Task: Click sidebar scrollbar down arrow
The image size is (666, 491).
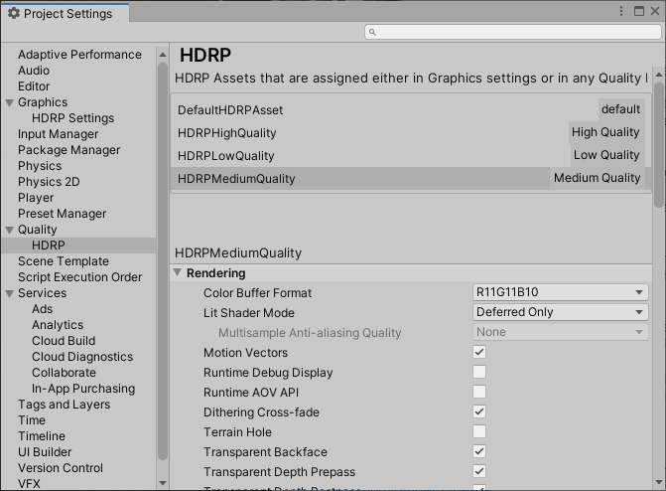Action: (x=163, y=483)
